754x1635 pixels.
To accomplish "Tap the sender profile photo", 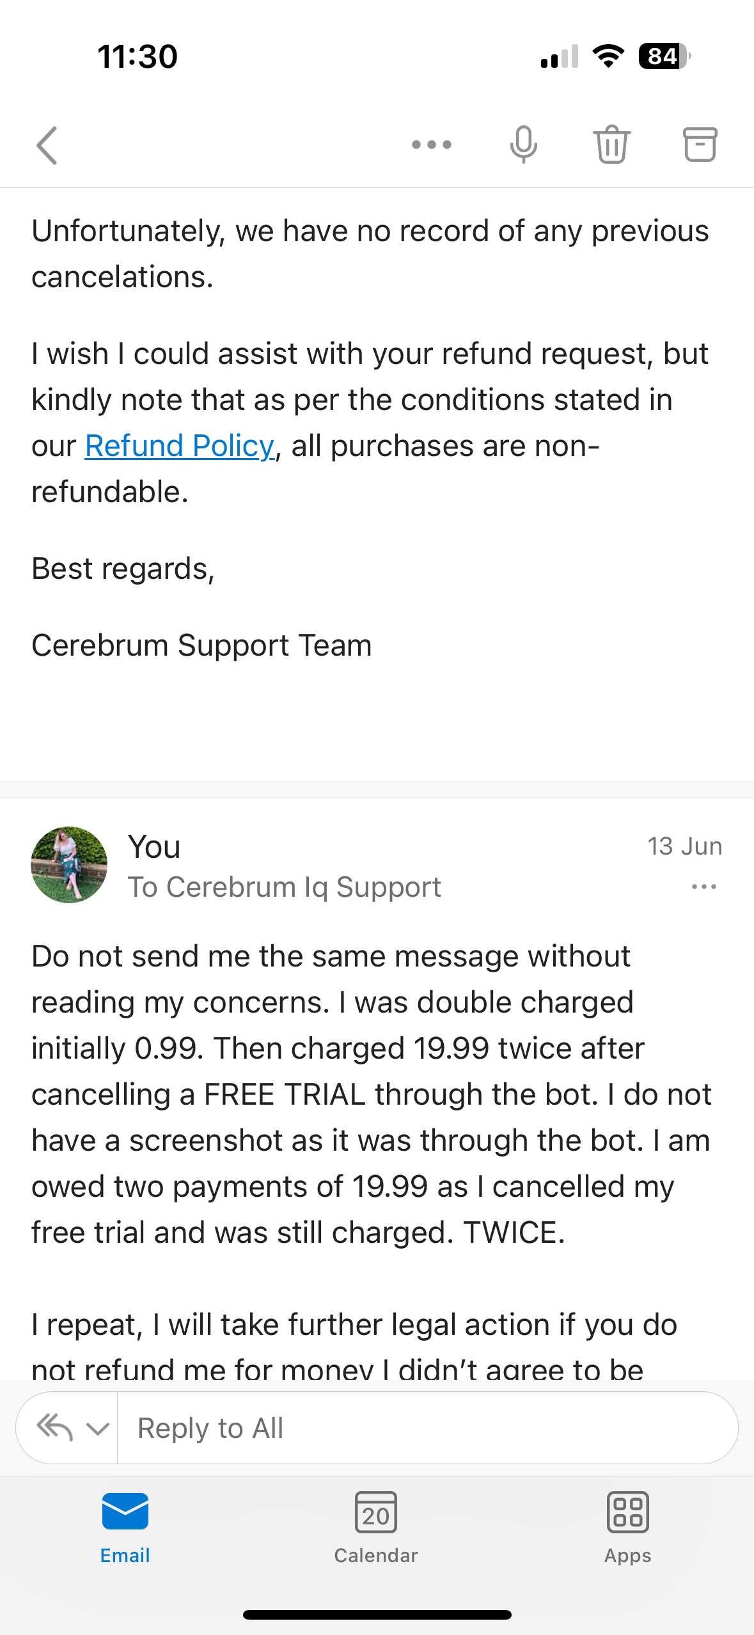I will click(x=69, y=865).
